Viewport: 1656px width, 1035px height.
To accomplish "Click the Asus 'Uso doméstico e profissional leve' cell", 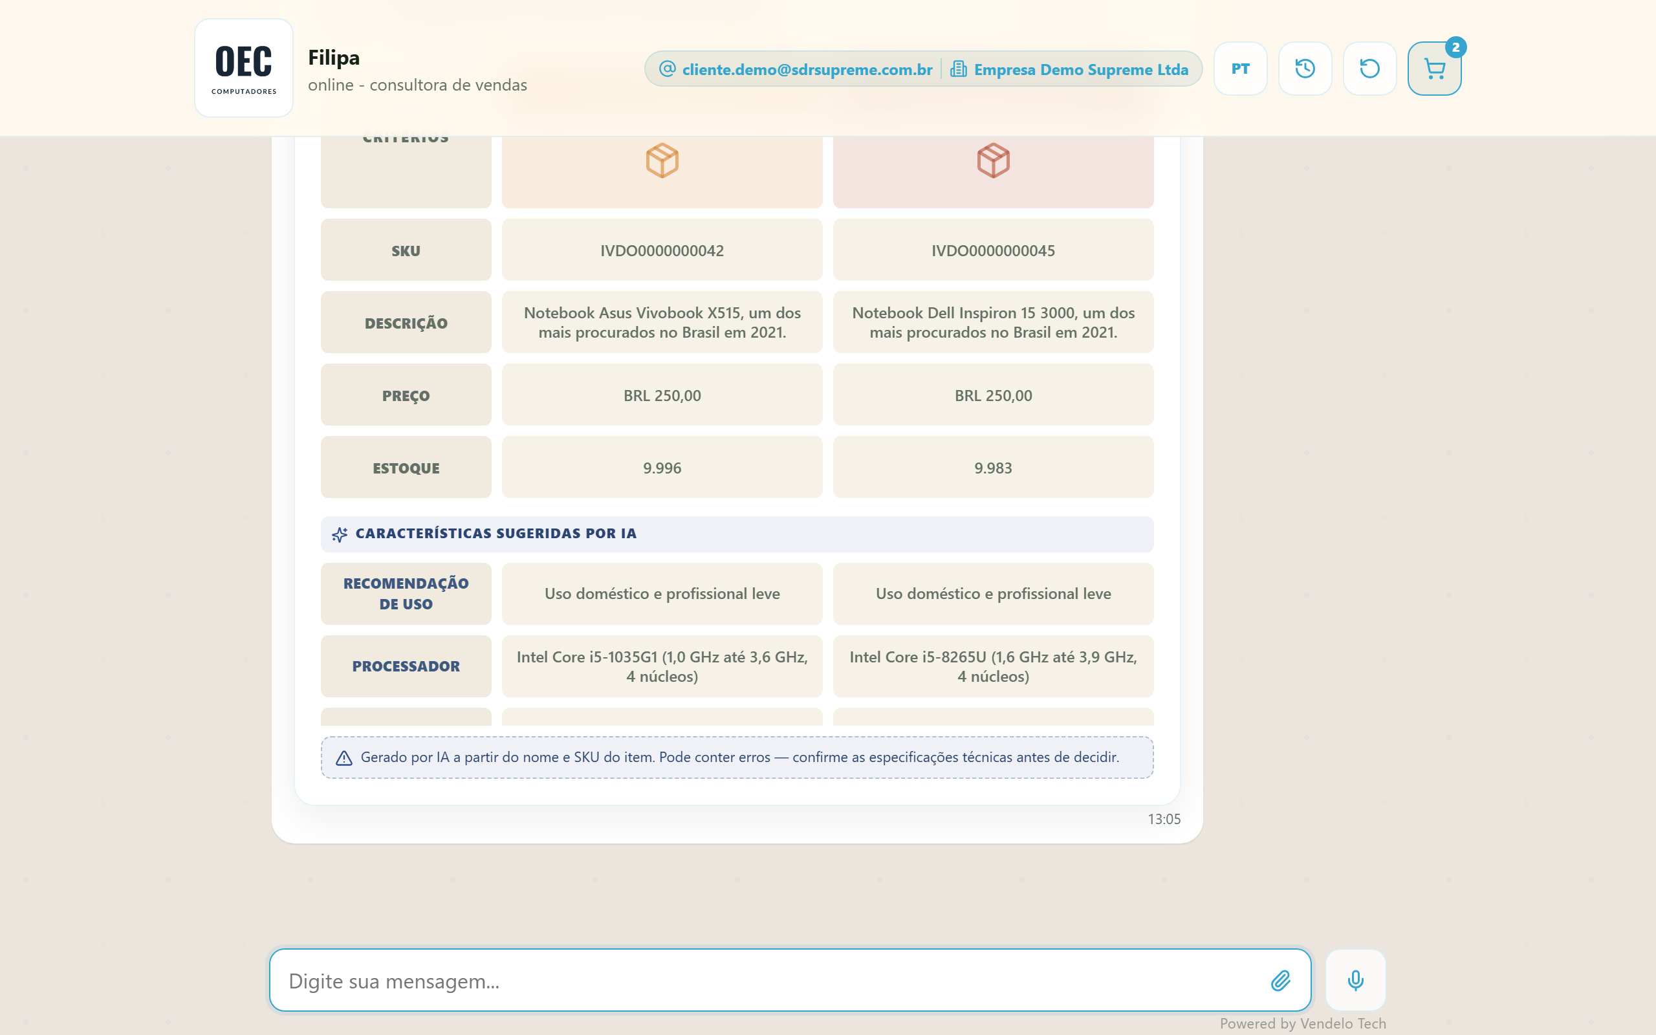I will click(x=662, y=593).
